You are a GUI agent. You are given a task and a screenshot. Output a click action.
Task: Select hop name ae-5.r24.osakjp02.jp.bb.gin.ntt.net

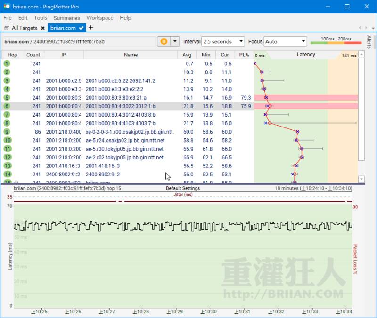pyautogui.click(x=125, y=140)
